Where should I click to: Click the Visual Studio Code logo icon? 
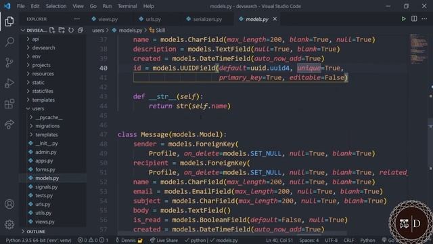pyautogui.click(x=7, y=6)
